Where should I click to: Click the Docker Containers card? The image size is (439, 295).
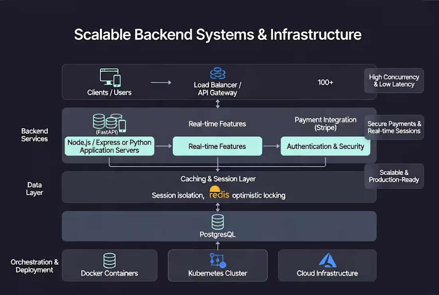click(x=109, y=265)
